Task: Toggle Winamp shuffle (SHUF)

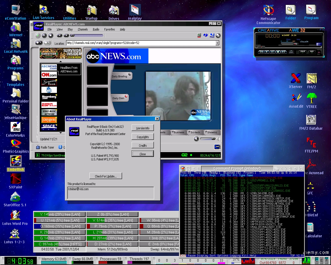Action: pos(303,51)
